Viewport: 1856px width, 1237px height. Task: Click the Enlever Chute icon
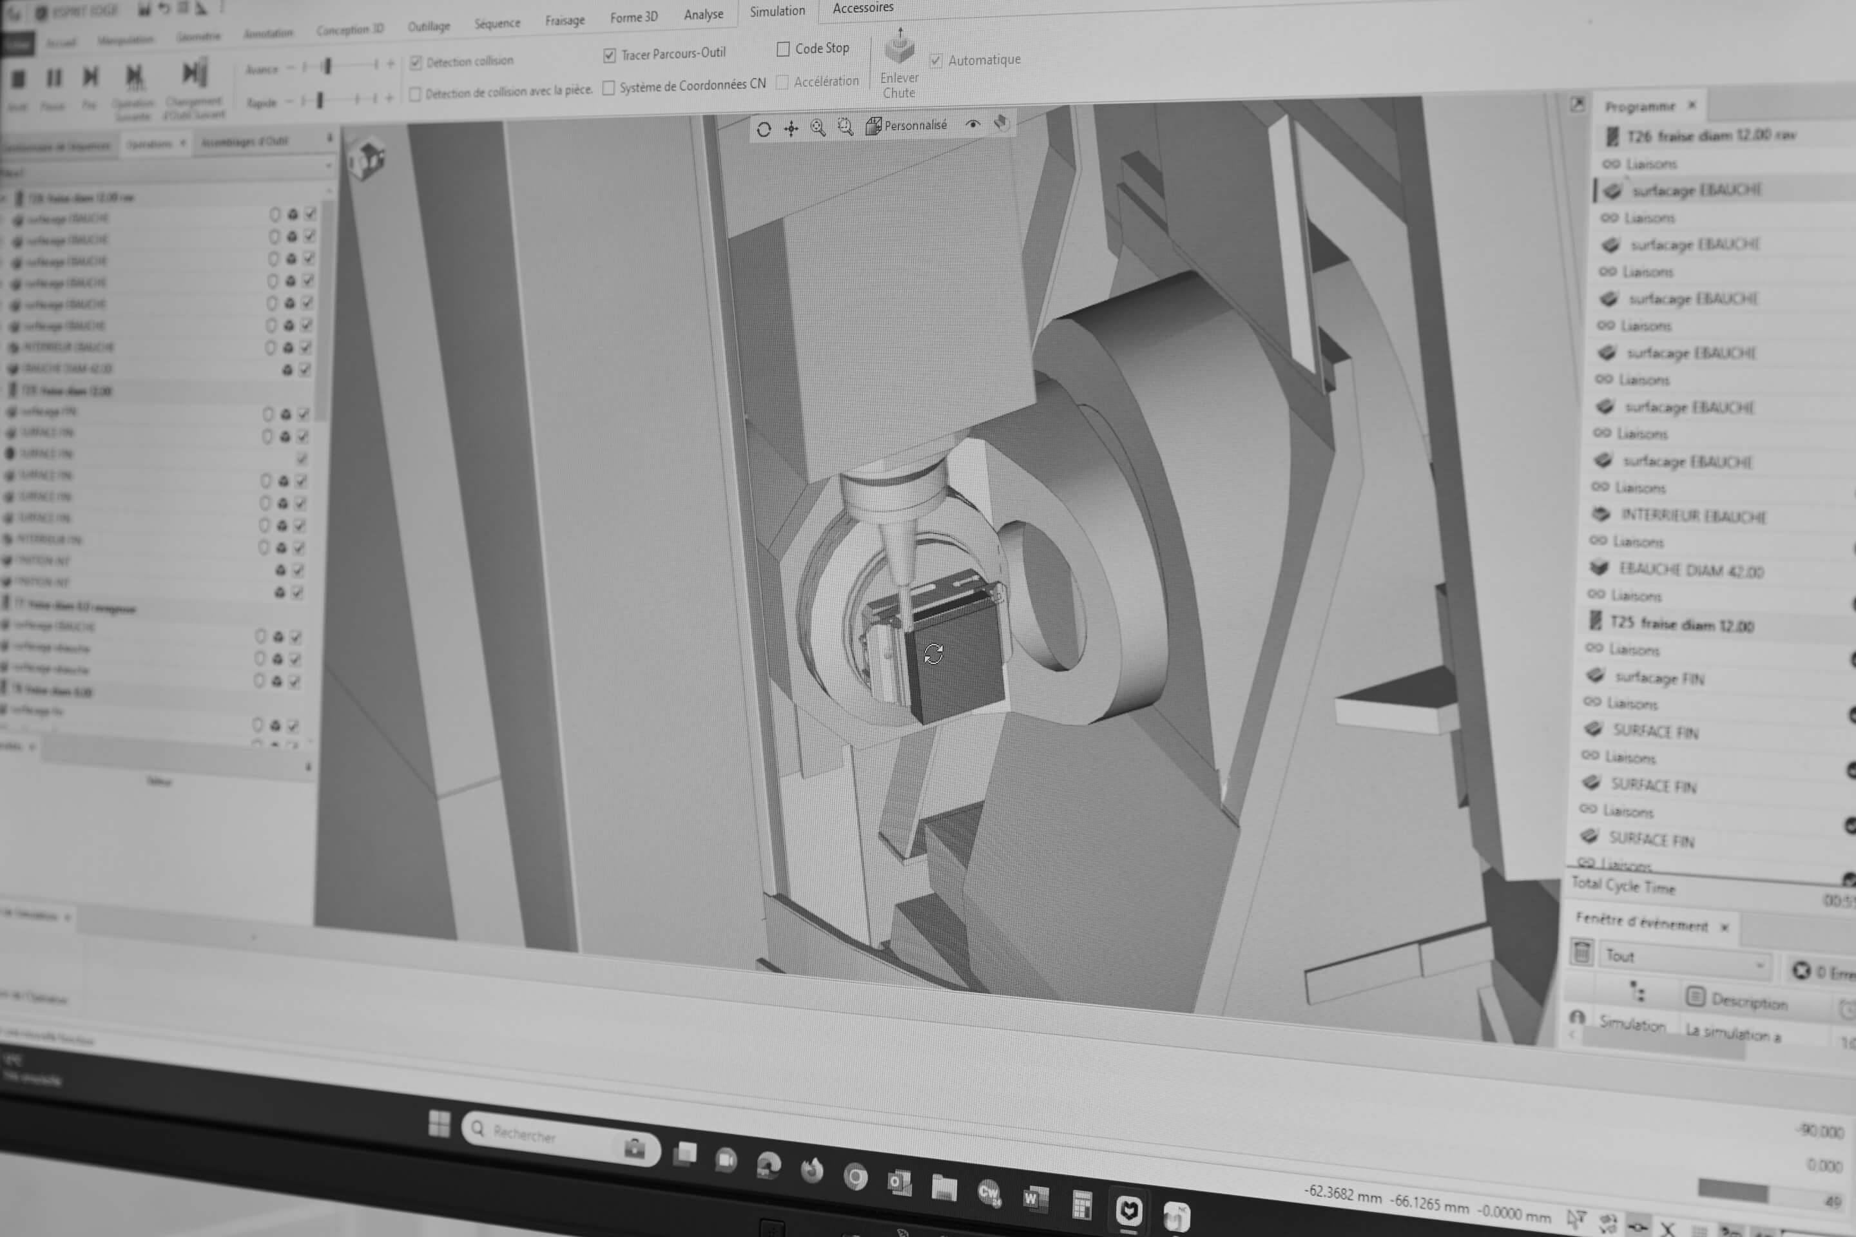click(x=900, y=47)
